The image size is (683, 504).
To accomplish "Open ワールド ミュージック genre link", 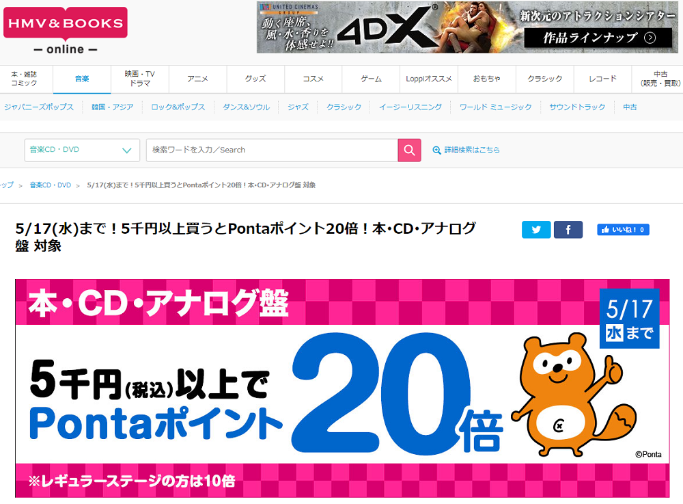I will [x=495, y=107].
